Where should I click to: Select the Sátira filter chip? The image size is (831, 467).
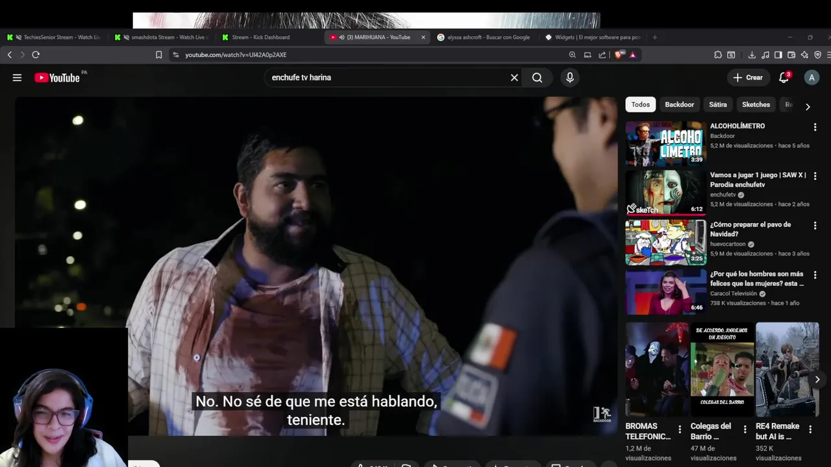[x=717, y=104]
